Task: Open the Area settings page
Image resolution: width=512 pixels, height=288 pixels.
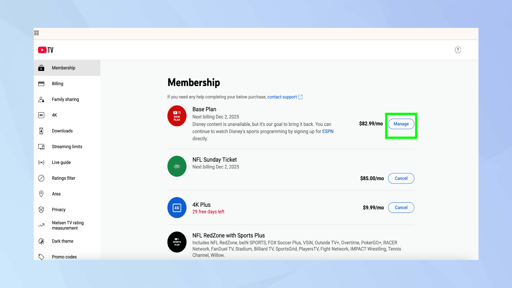Action: [x=56, y=194]
